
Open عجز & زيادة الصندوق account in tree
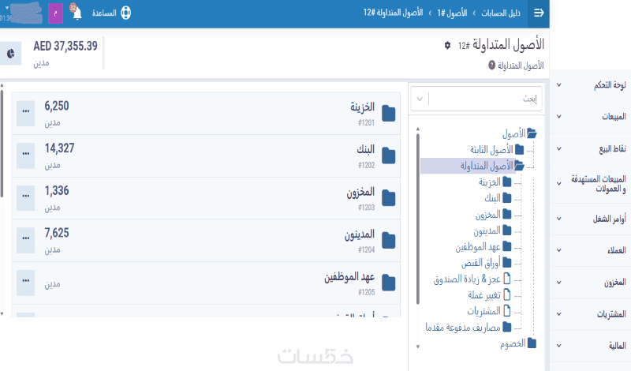pyautogui.click(x=467, y=279)
